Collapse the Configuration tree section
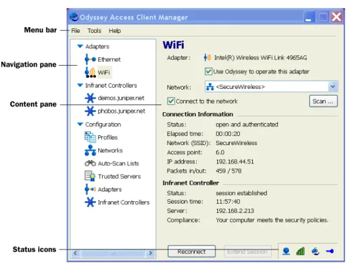The image size is (349, 263). pos(80,124)
